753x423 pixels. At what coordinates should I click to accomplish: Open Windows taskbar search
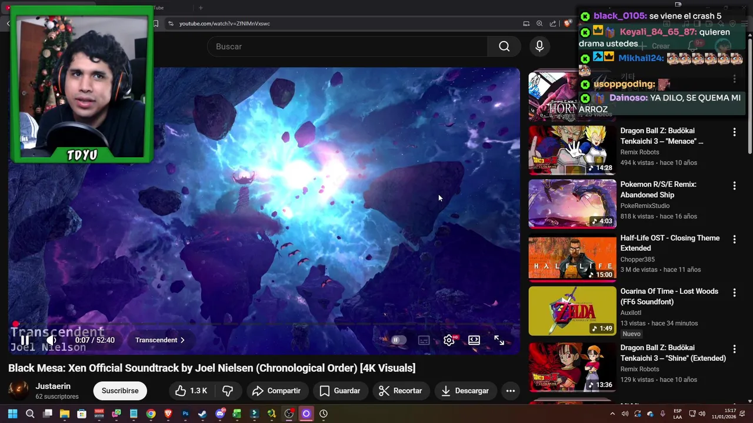(x=30, y=414)
